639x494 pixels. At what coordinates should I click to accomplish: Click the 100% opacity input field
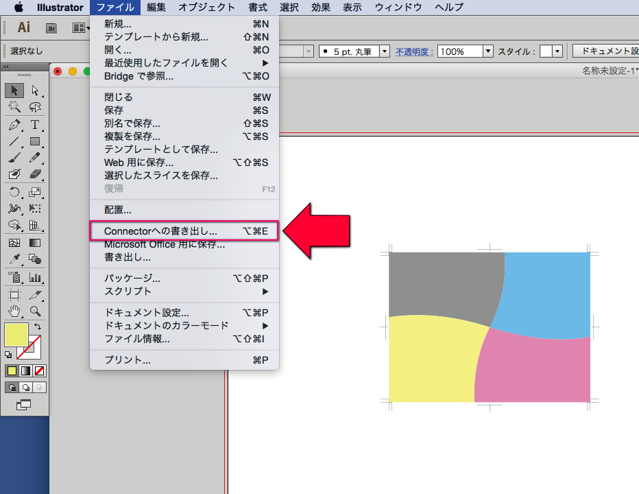(460, 51)
